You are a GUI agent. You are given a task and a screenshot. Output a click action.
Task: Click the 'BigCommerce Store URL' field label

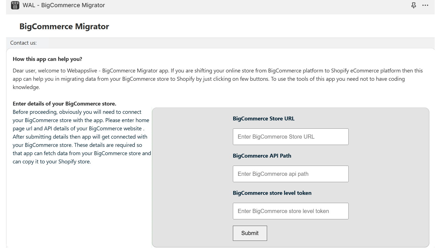point(263,118)
